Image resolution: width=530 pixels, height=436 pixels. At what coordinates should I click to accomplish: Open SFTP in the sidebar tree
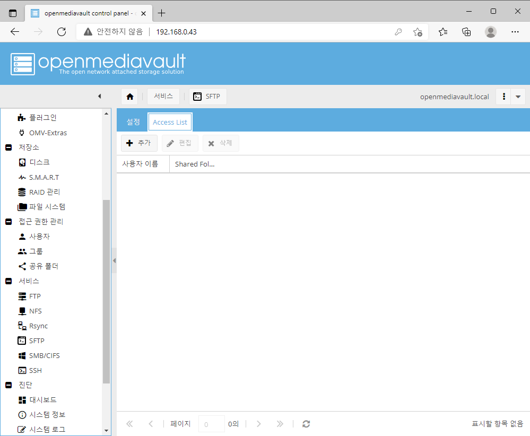[x=31, y=341]
